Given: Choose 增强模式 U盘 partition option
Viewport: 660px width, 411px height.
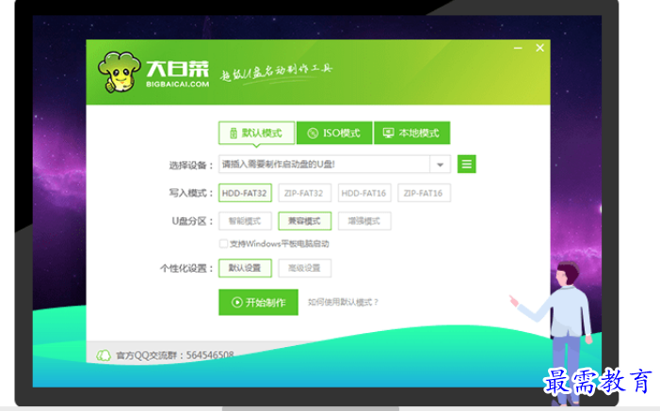Looking at the screenshot, I should (364, 221).
